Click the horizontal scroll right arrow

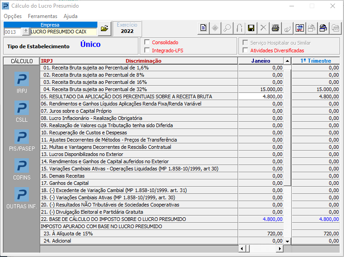pos(280,249)
